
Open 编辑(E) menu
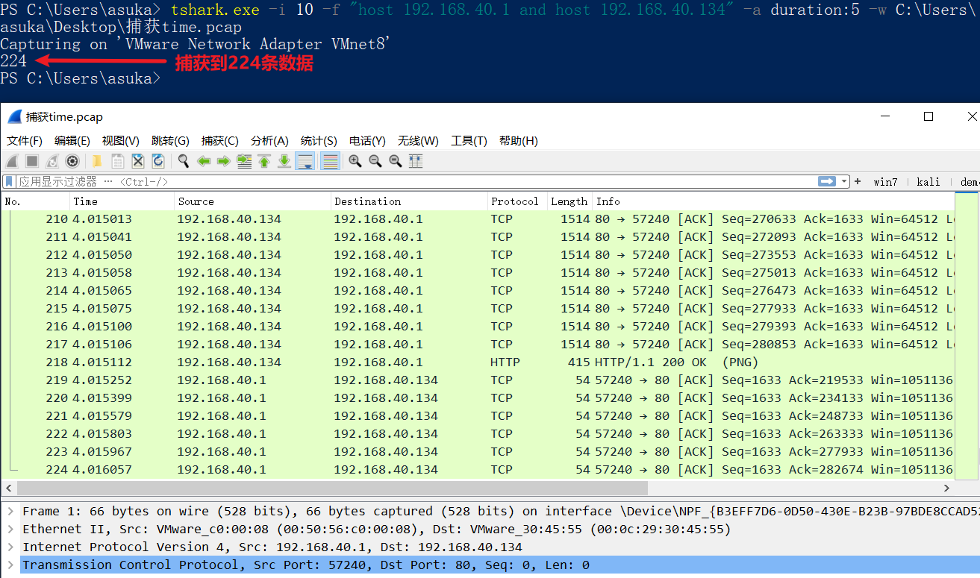point(72,141)
